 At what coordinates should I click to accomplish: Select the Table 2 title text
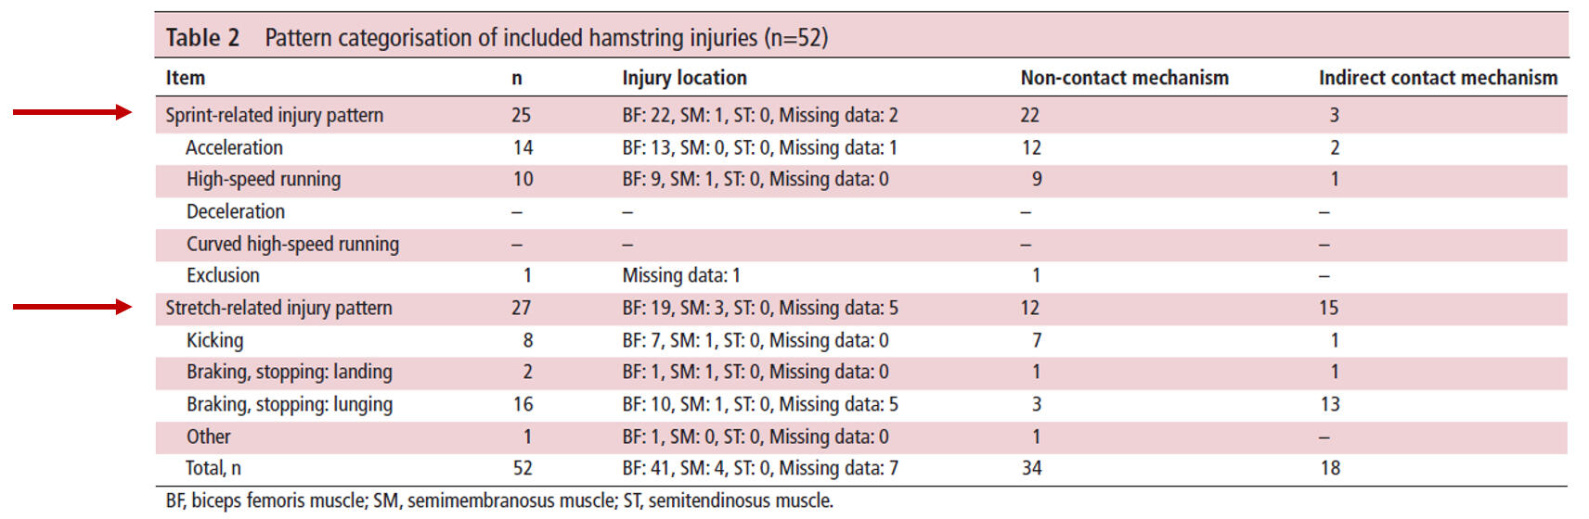pos(497,38)
